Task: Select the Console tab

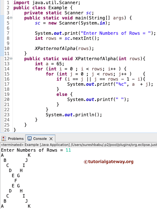Action: point(40,139)
